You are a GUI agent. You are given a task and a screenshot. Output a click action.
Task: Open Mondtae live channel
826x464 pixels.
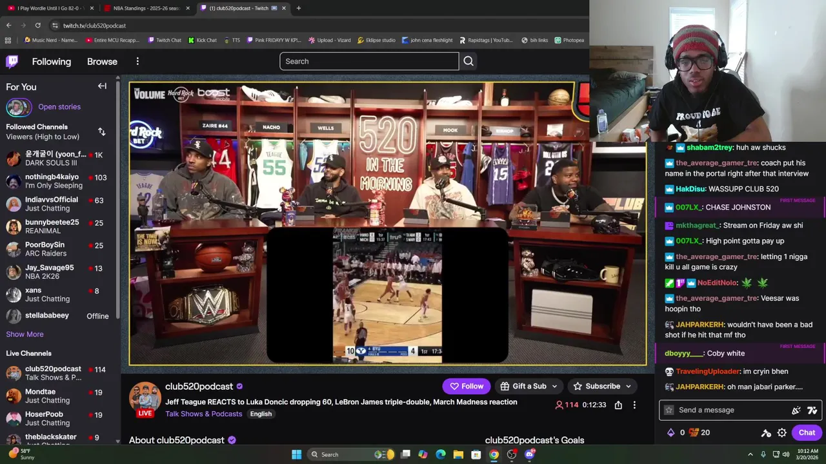59,396
